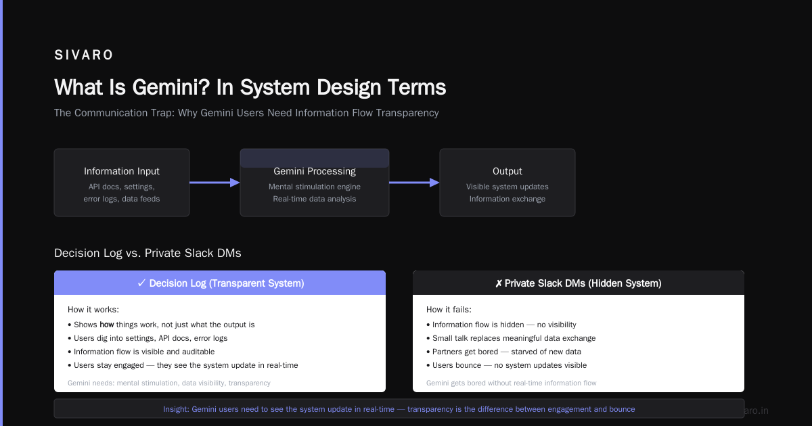
Task: Click bullet "Users dig into settings, API docs, error logs"
Action: [x=148, y=338]
